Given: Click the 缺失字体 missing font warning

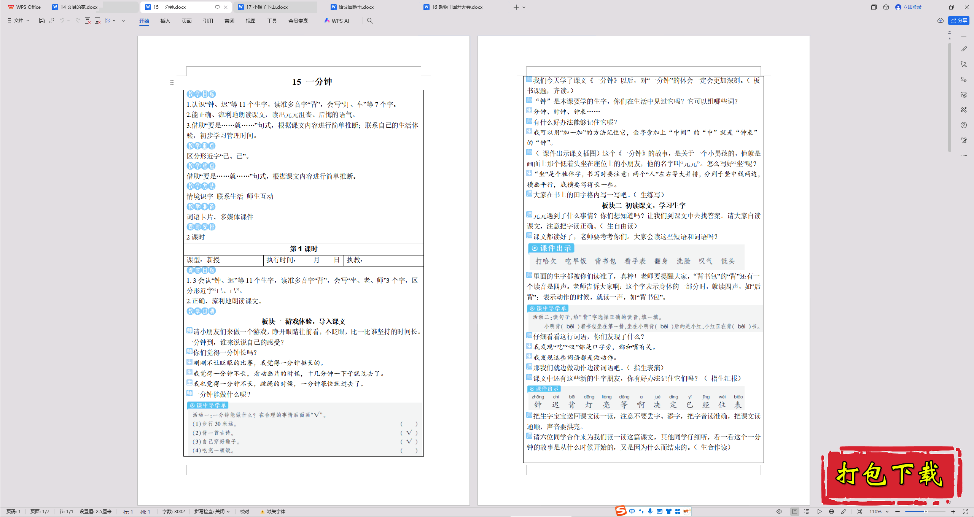Looking at the screenshot, I should pos(273,512).
